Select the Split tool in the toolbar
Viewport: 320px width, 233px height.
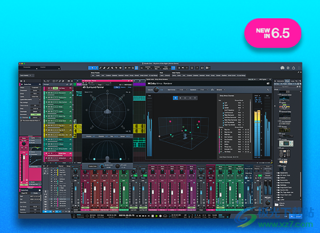[x=100, y=68]
